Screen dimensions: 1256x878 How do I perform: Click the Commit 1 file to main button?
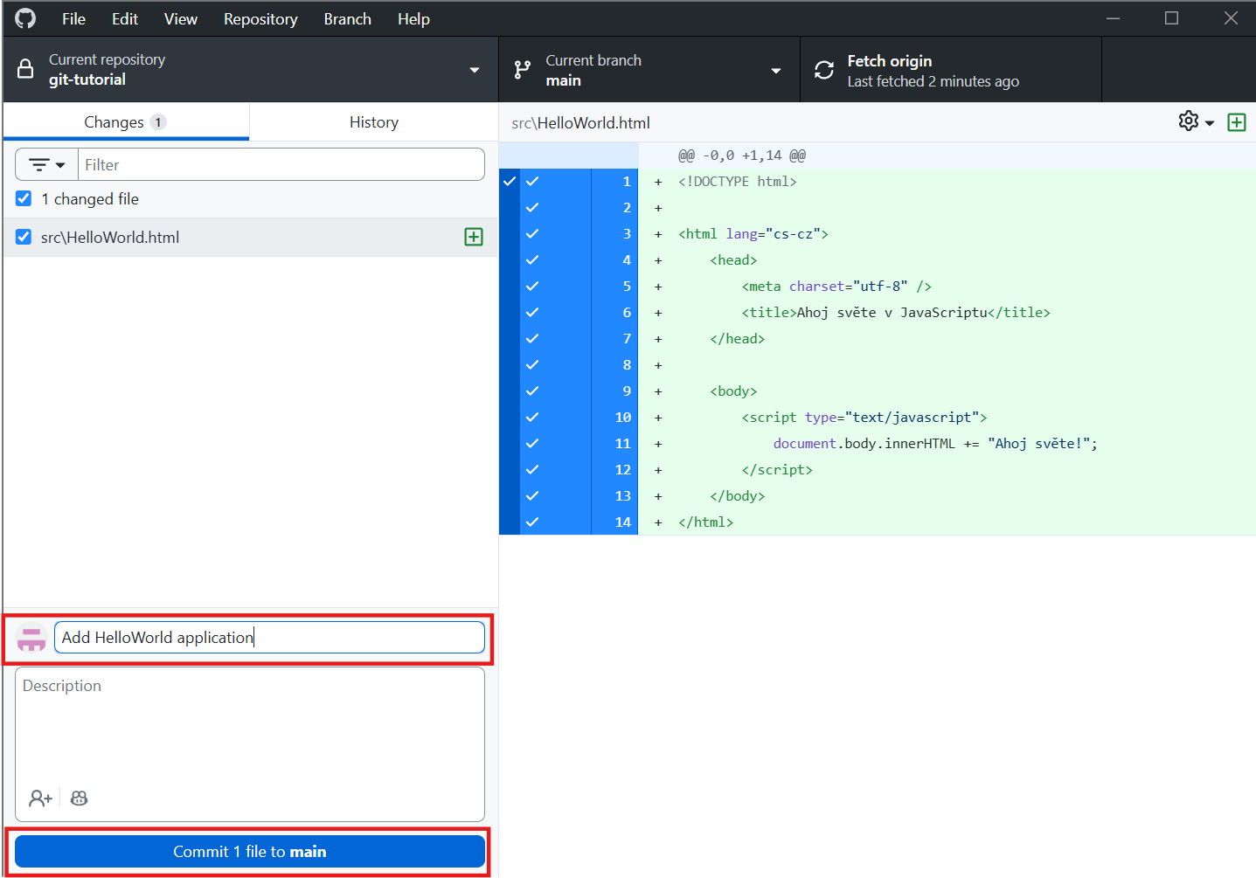249,851
